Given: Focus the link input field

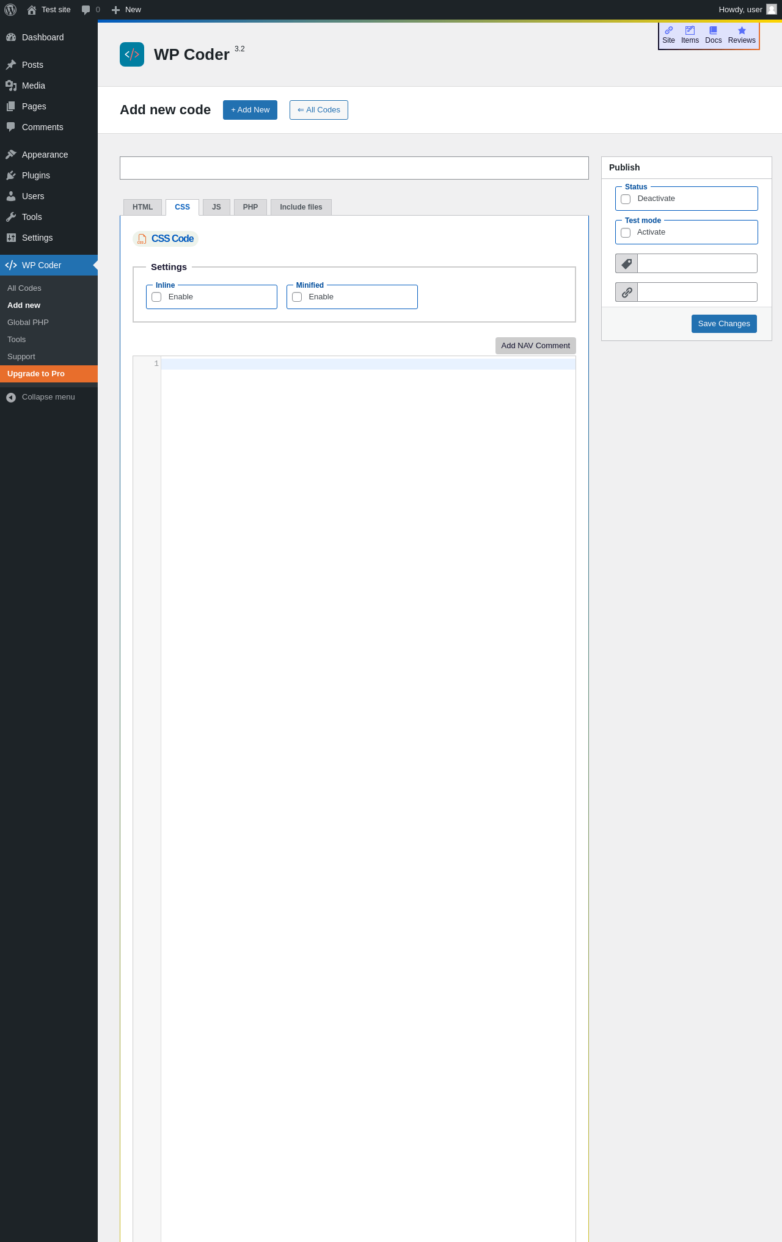Looking at the screenshot, I should click(x=697, y=292).
